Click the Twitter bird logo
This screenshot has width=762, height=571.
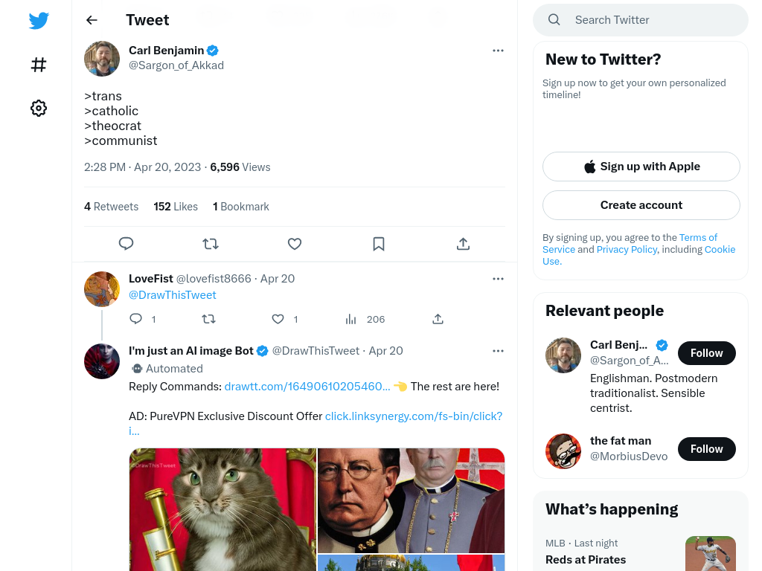[39, 20]
